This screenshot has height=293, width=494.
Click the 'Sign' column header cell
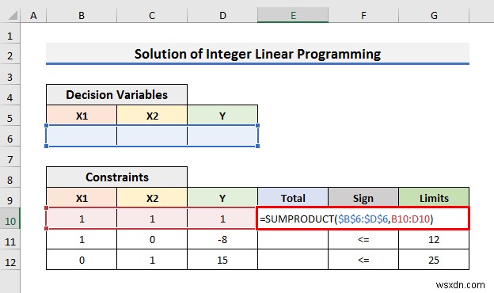363,198
